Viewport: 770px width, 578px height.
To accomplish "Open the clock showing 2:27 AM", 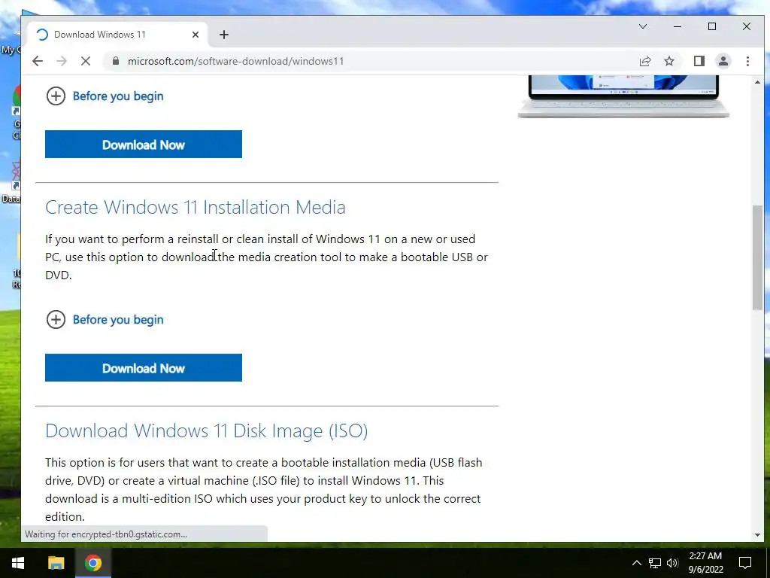I will point(705,563).
